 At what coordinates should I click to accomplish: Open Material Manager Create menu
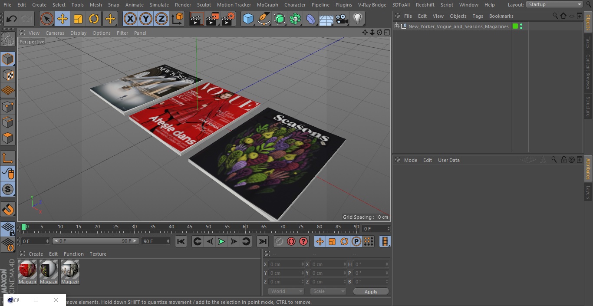pos(36,254)
